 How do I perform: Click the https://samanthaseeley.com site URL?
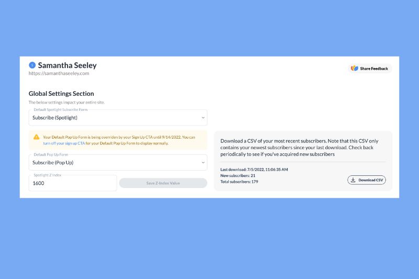pyautogui.click(x=59, y=73)
